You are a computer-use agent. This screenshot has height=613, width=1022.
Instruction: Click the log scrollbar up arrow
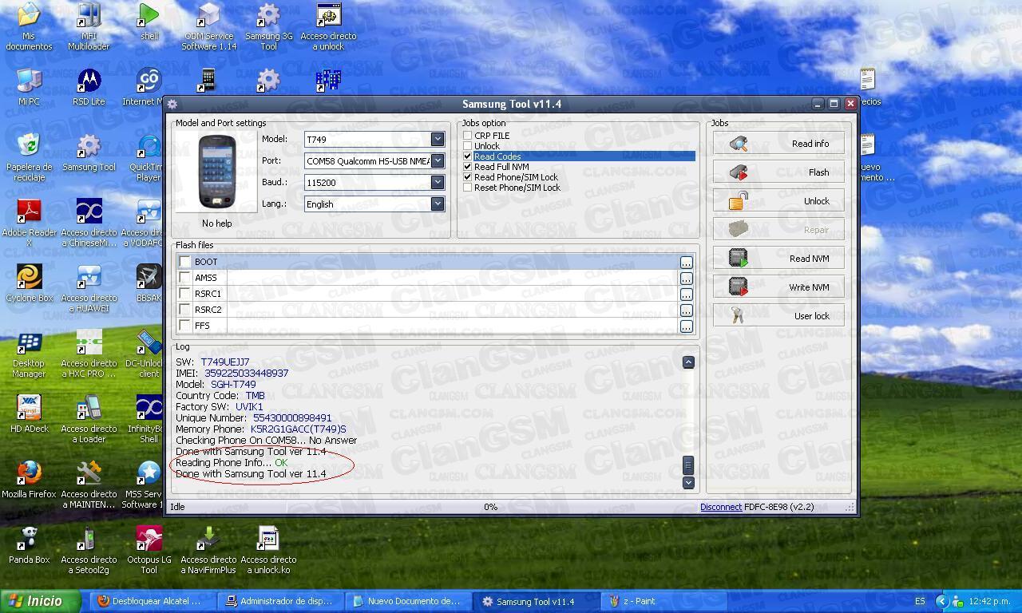[688, 362]
